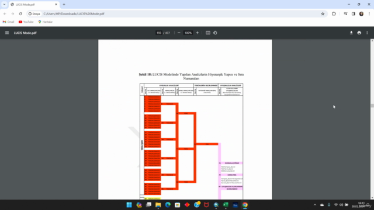374x210 pixels.
Task: Click the Dosya file info chip
Action: [x=34, y=14]
